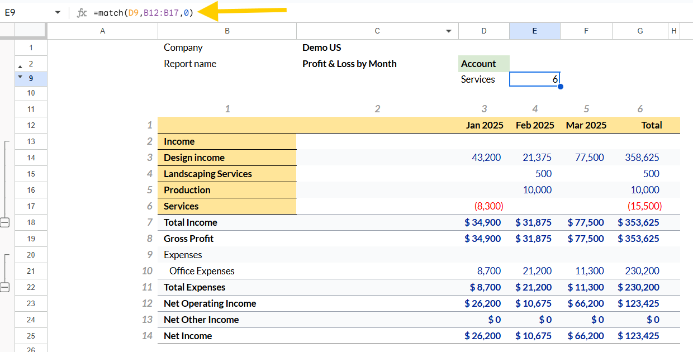
Task: Click the 'Office Expenses' row label
Action: (227, 271)
